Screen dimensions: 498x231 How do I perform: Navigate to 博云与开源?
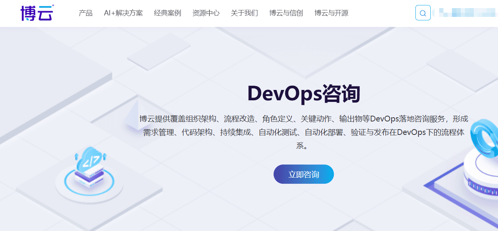pyautogui.click(x=331, y=13)
